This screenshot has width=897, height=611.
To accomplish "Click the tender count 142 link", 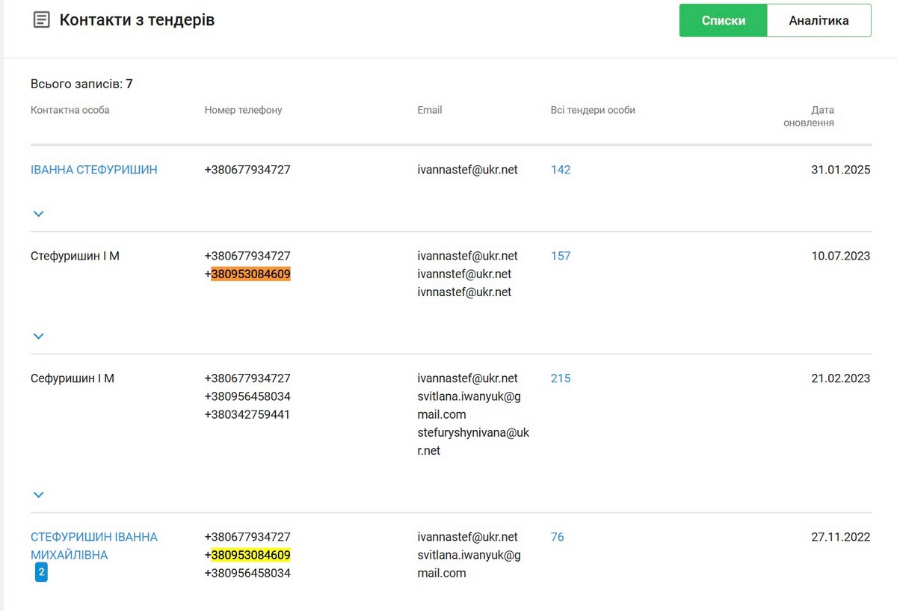I will click(561, 170).
